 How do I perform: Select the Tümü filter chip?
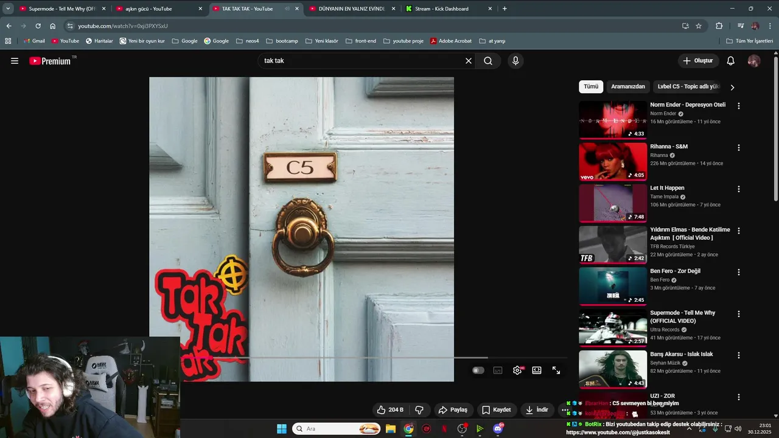pos(591,86)
